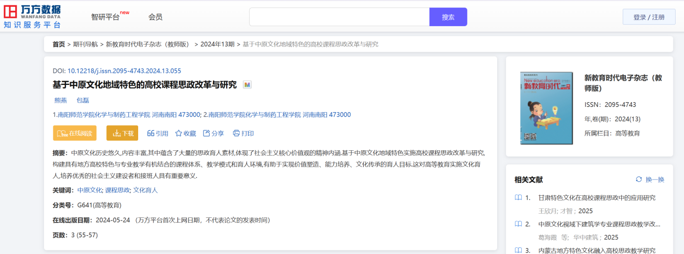Click the M badge icon beside article title
The height and width of the screenshot is (254, 684).
click(x=247, y=85)
